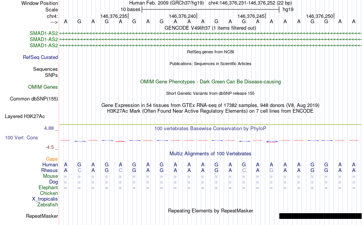Click the '100 Vert. Cons' track label
Image resolution: width=362 pixels, height=225 pixels.
[x=21, y=137]
